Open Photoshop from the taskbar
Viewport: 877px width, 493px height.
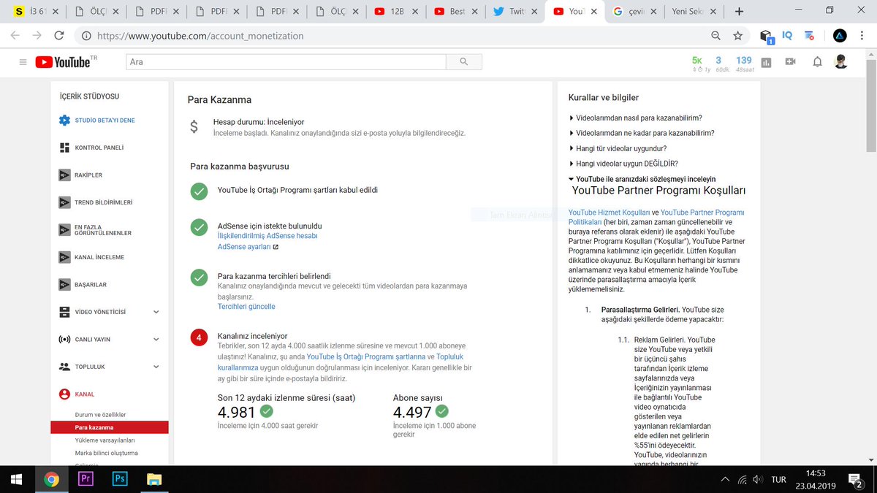point(120,479)
